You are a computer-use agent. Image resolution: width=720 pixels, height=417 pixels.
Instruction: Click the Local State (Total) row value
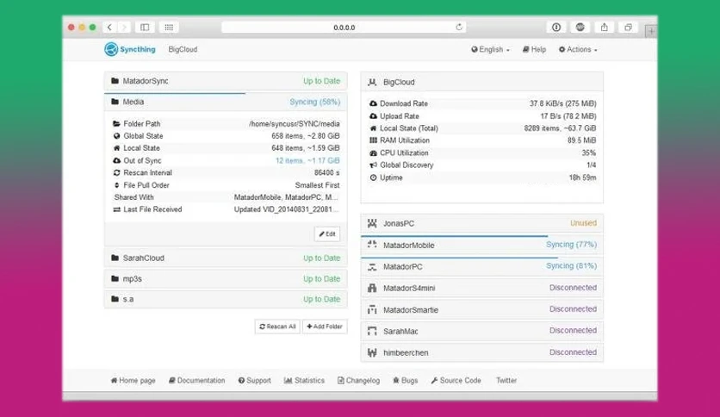point(560,128)
